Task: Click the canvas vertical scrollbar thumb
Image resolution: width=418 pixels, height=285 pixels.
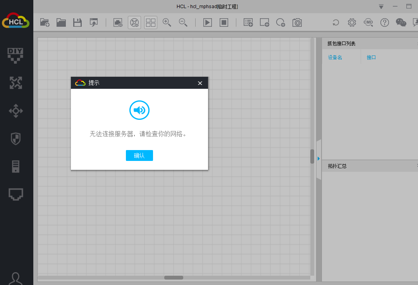Action: point(312,156)
